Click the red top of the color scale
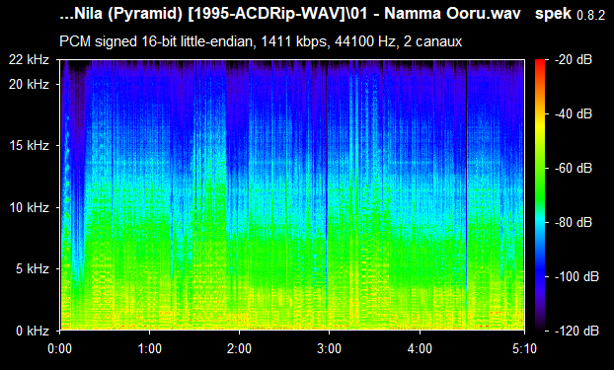 point(540,61)
